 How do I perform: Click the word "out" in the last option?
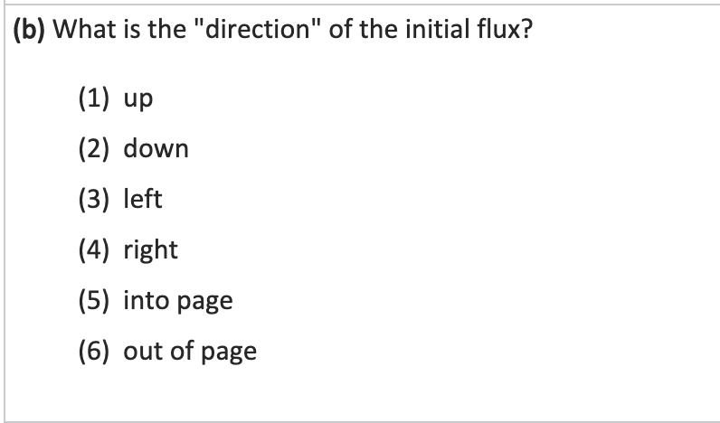pos(141,351)
